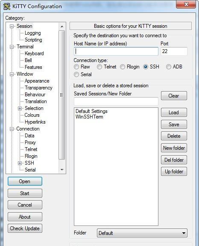
Task: Create a New folder
Action: click(x=174, y=148)
